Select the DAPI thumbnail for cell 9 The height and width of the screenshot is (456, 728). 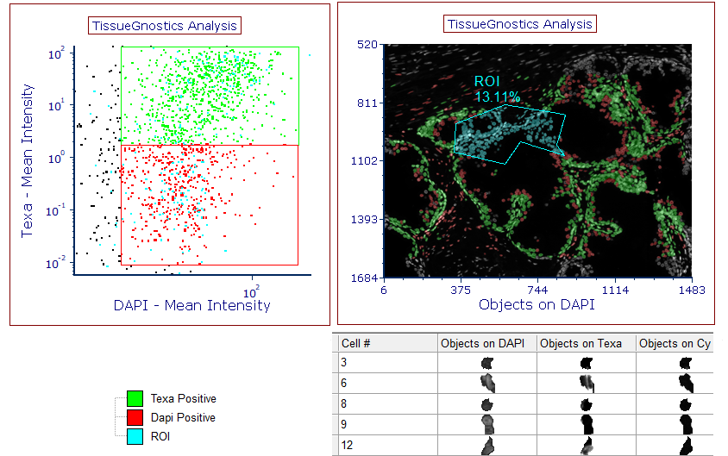click(489, 424)
